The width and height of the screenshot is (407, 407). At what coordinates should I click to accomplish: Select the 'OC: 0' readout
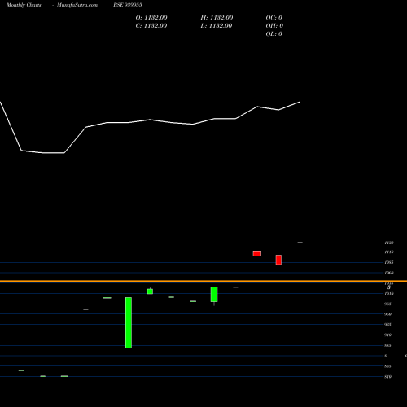pos(274,18)
